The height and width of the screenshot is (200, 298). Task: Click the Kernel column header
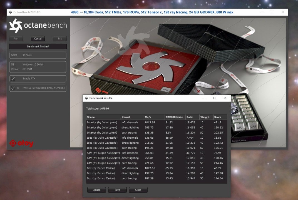[132, 117]
